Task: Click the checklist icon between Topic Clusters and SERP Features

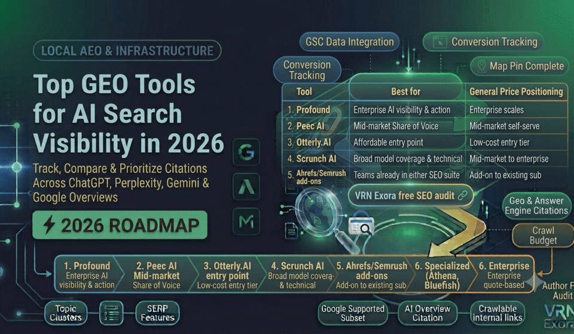Action: coord(111,313)
